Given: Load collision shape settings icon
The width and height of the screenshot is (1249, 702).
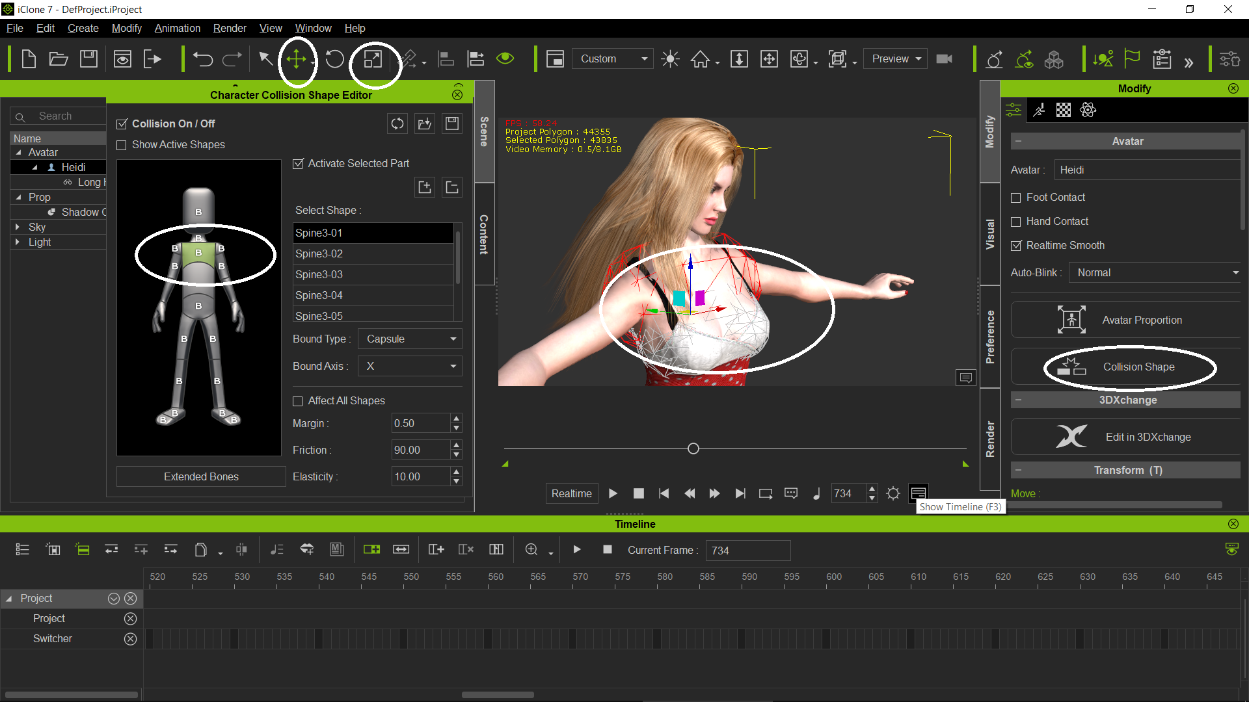Looking at the screenshot, I should 425,123.
